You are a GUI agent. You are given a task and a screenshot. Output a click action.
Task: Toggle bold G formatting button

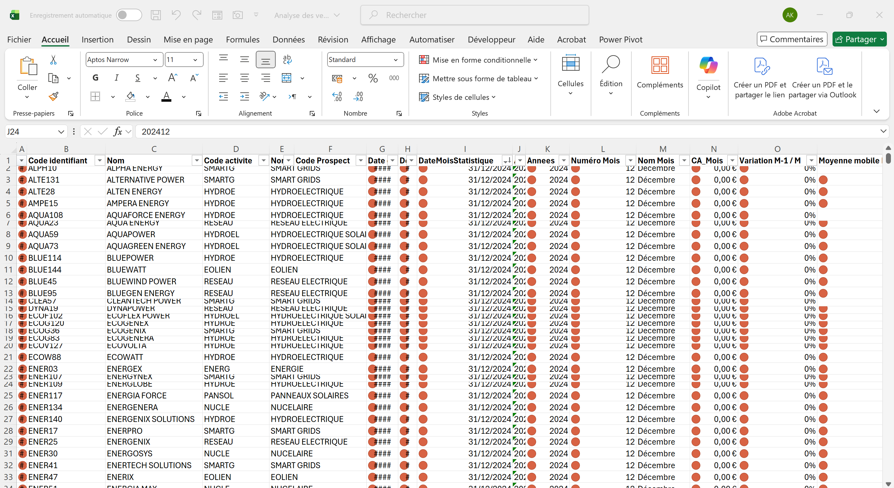point(95,78)
